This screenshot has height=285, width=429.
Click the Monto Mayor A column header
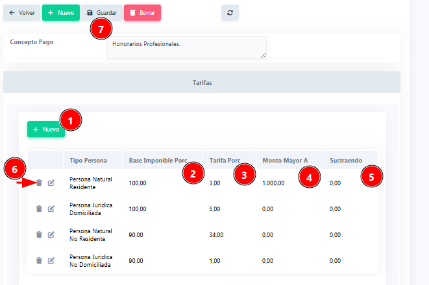tap(285, 160)
